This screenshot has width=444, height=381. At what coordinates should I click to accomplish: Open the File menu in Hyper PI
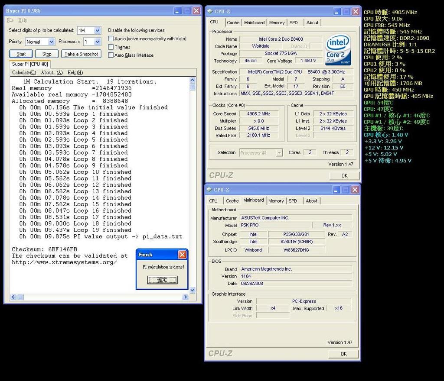10,20
